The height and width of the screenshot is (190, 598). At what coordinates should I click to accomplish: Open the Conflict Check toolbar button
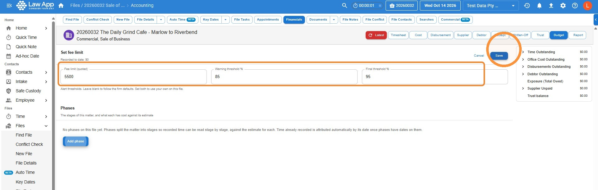pyautogui.click(x=98, y=20)
